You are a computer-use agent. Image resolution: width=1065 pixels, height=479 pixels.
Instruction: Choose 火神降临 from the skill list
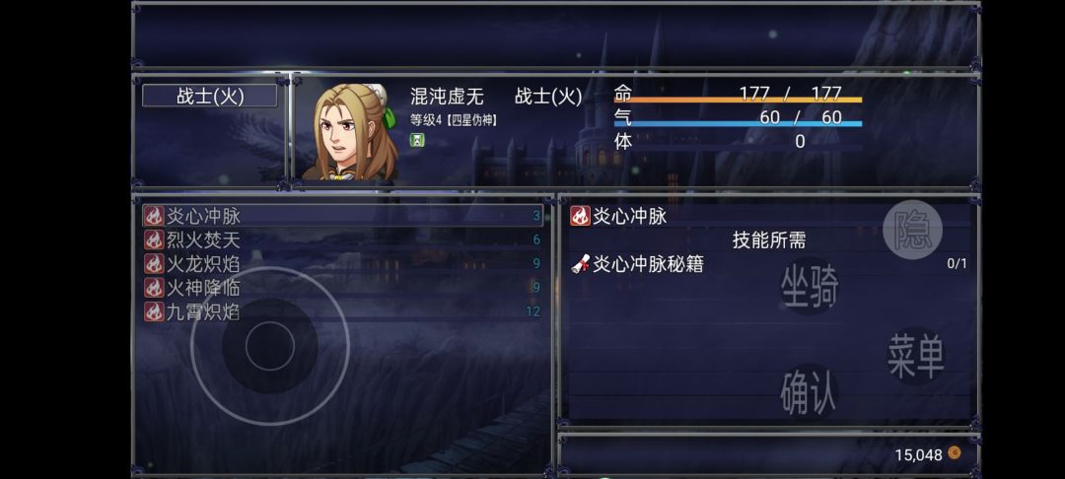tap(343, 288)
